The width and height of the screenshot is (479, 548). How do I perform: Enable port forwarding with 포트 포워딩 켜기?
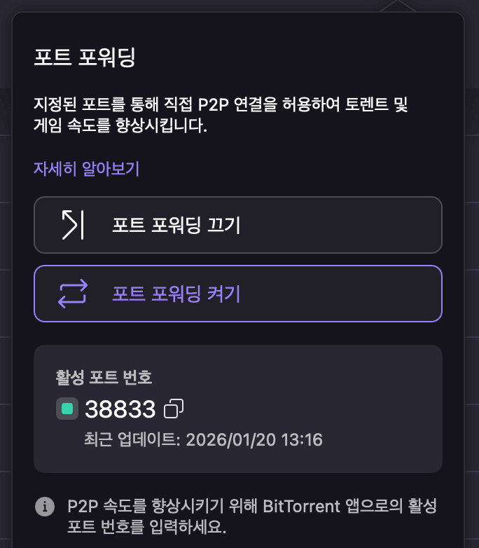point(238,294)
